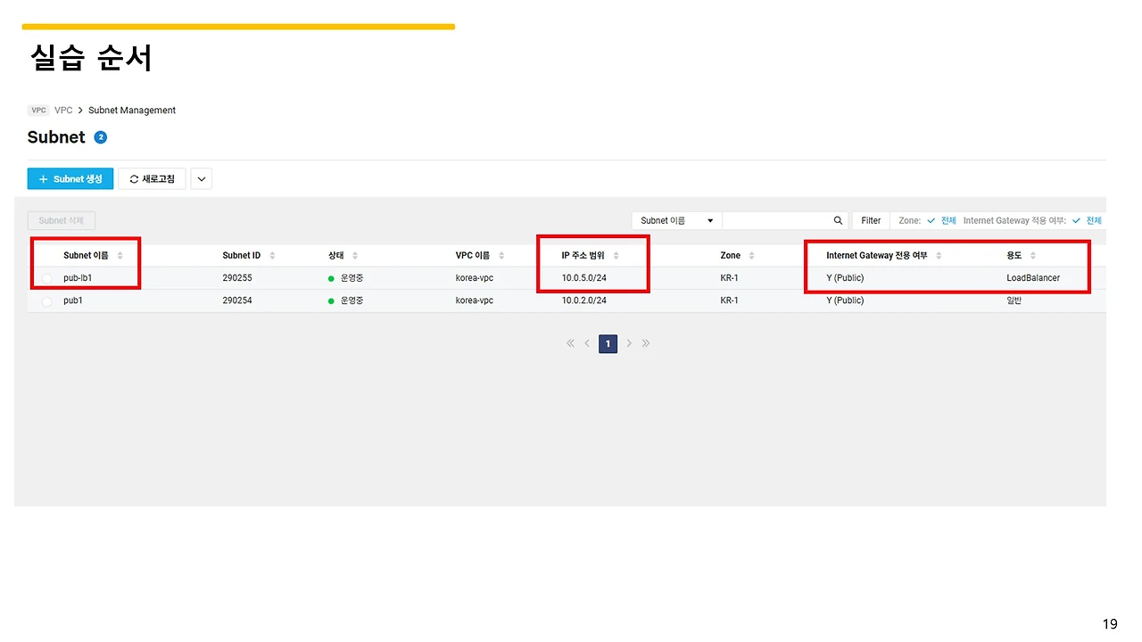Click the Subnet ID sort arrows
Viewport: 1142px width, 642px height.
(x=272, y=256)
